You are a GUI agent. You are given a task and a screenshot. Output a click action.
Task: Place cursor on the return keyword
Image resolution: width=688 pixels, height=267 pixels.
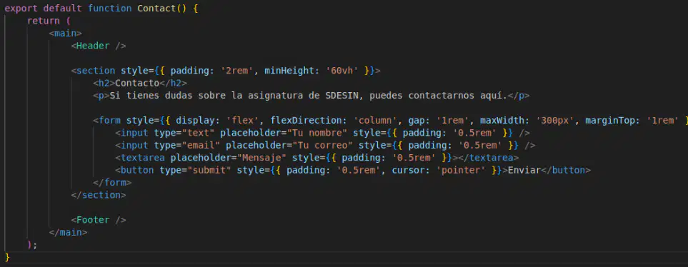tap(43, 21)
